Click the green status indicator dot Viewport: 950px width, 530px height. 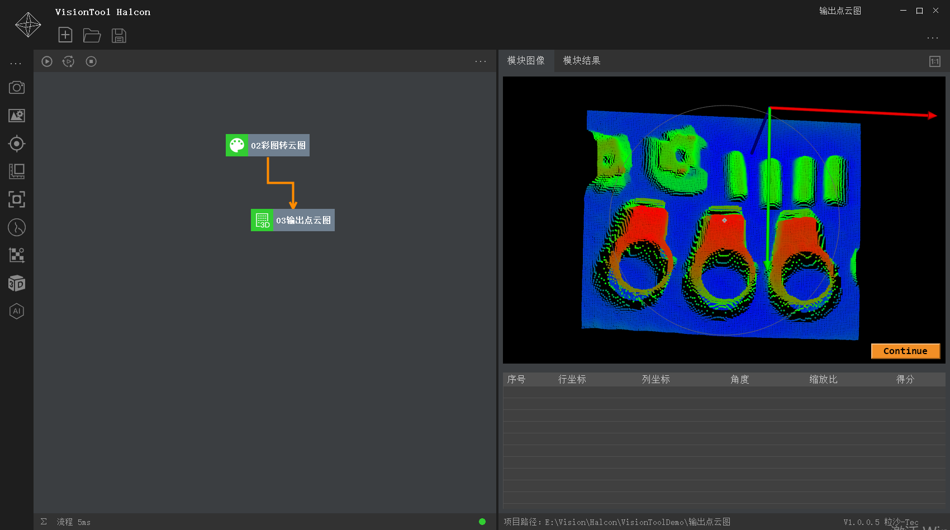[482, 522]
